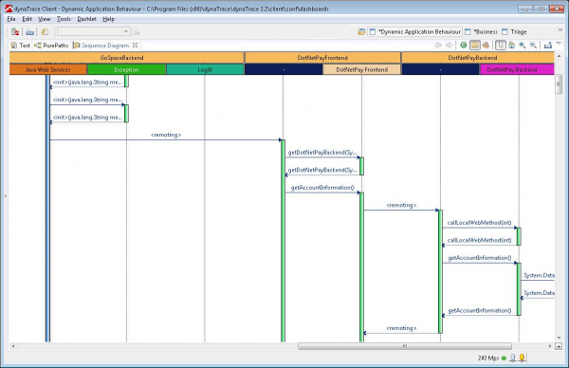569x368 pixels.
Task: Click the green refresh icon
Action: pyautogui.click(x=464, y=45)
